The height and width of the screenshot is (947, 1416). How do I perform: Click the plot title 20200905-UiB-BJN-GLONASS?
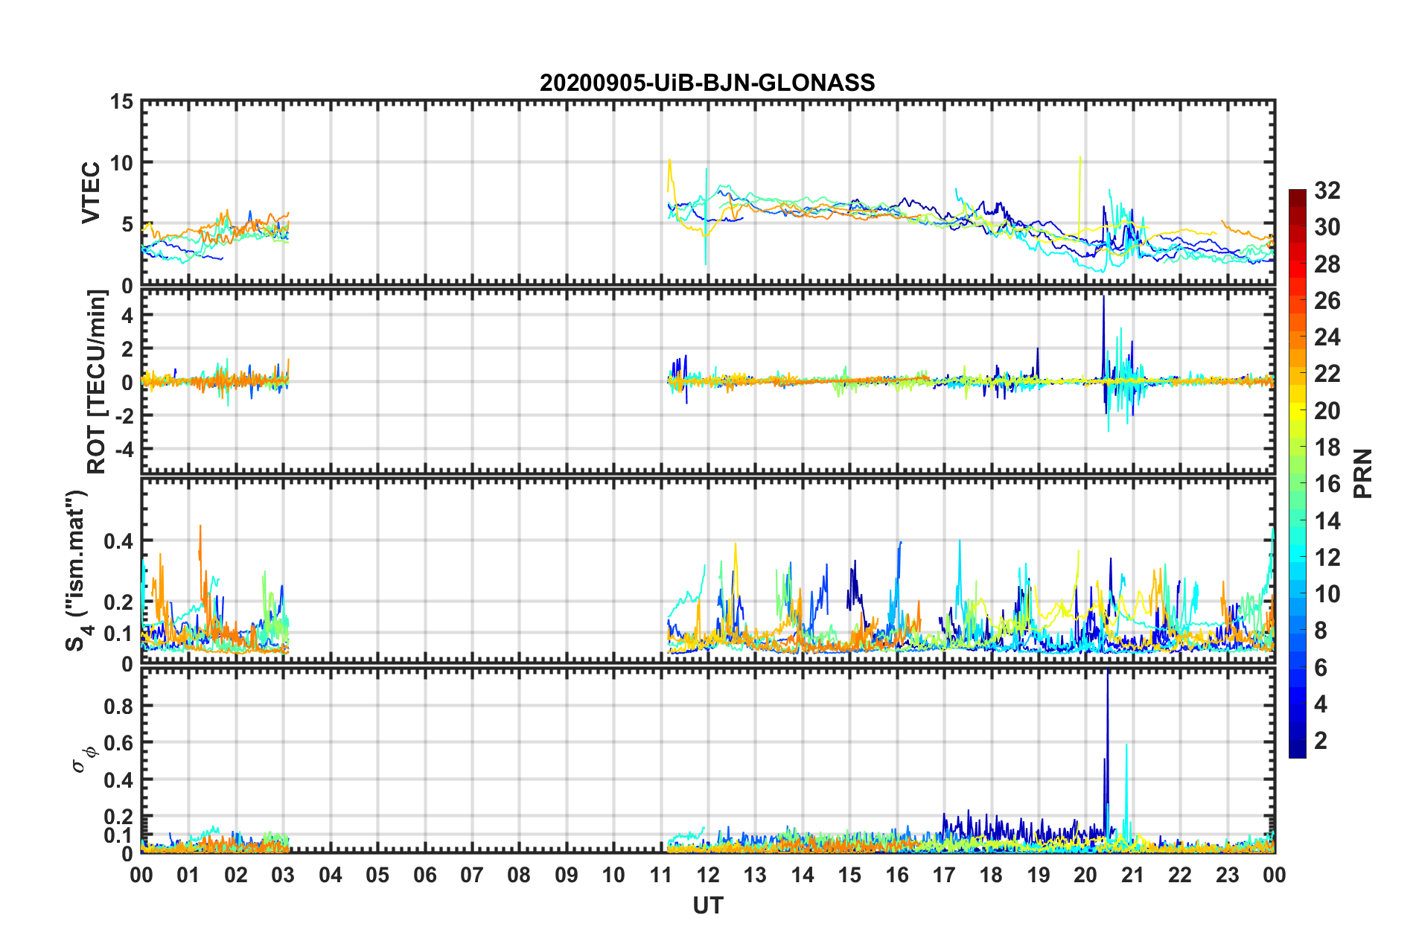[x=707, y=83]
